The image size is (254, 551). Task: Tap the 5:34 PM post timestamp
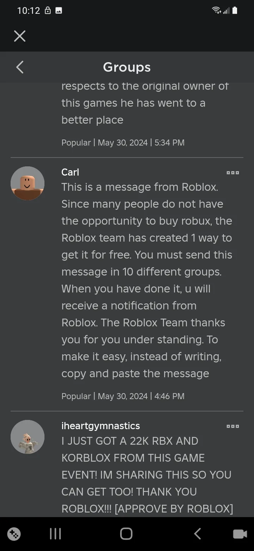(x=123, y=142)
